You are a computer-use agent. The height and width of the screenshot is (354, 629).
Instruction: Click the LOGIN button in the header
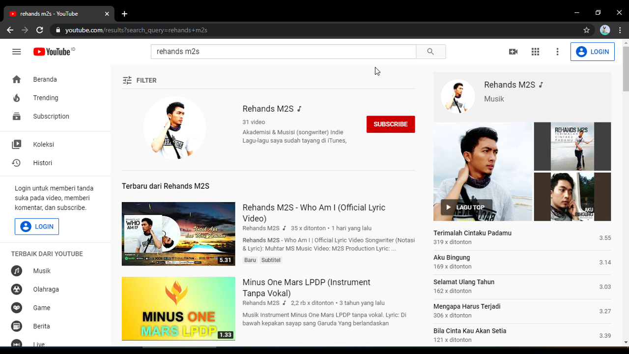(592, 52)
